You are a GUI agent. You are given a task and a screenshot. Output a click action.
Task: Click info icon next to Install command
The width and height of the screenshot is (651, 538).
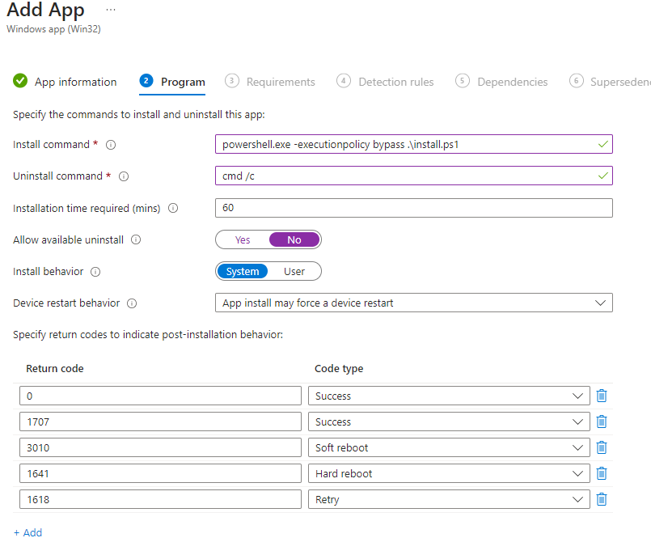pos(112,145)
